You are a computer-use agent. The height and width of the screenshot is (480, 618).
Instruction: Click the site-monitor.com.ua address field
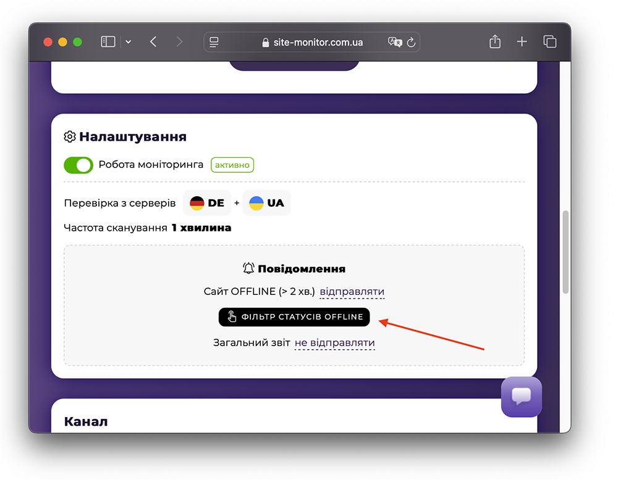tap(311, 42)
